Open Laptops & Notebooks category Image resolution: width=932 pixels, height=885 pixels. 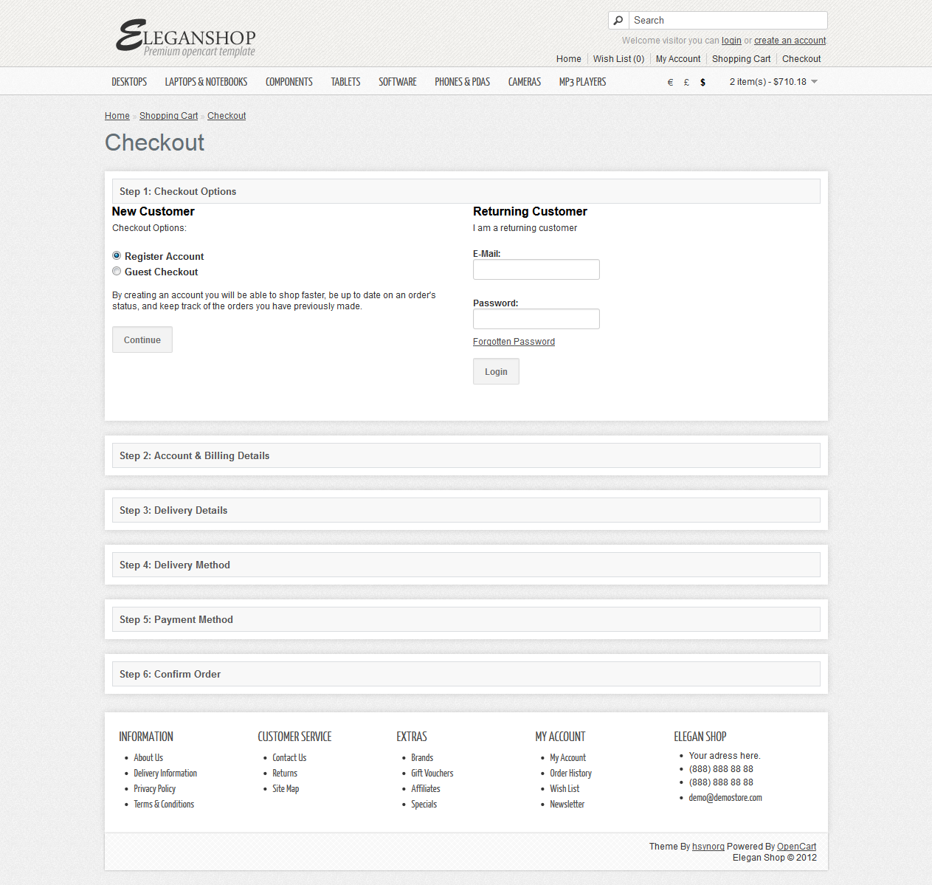click(206, 82)
